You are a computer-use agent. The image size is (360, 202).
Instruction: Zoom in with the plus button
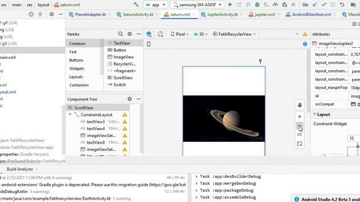pyautogui.click(x=299, y=117)
